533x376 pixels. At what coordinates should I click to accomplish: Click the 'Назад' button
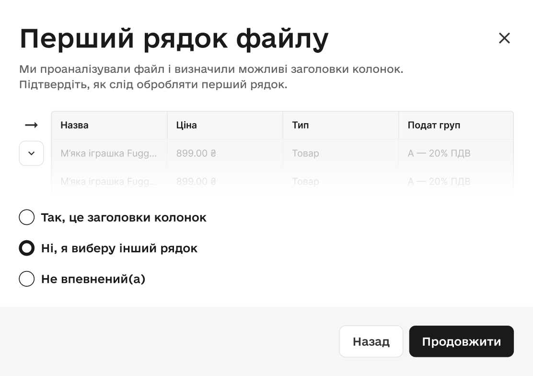point(371,341)
